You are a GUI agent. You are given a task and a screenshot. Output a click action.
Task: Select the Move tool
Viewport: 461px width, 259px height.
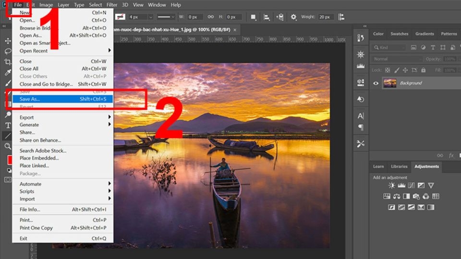click(8, 40)
